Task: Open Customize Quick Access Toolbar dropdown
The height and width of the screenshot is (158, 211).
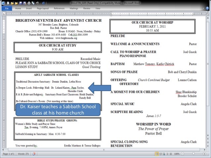Action: click(x=47, y=3)
